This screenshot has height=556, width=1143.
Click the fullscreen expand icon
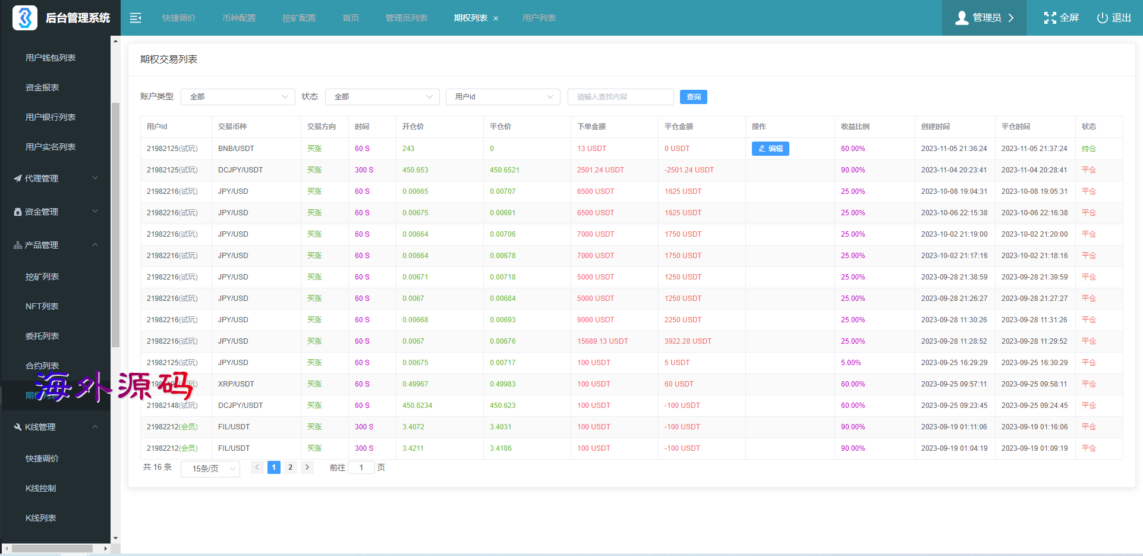click(x=1050, y=18)
